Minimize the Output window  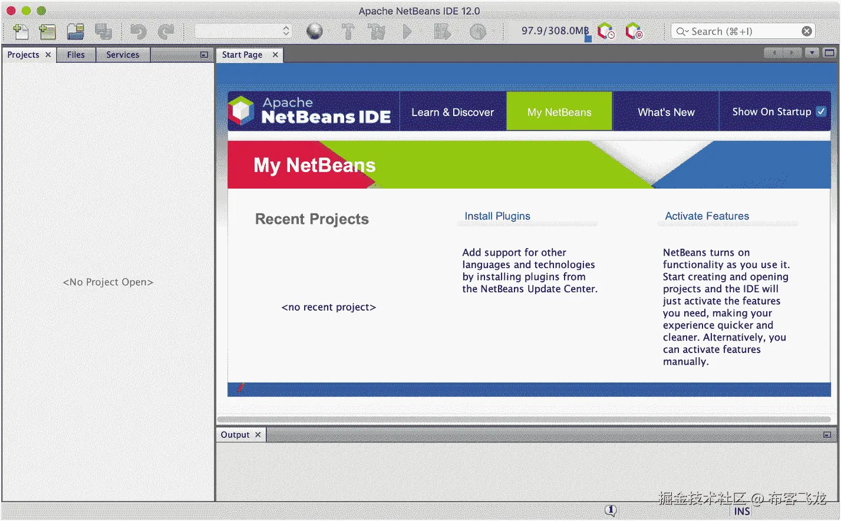(827, 435)
